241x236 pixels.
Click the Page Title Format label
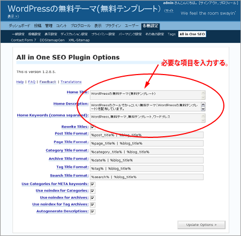click(71, 142)
